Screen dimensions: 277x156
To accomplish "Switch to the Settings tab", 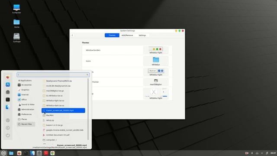I will (x=142, y=36).
